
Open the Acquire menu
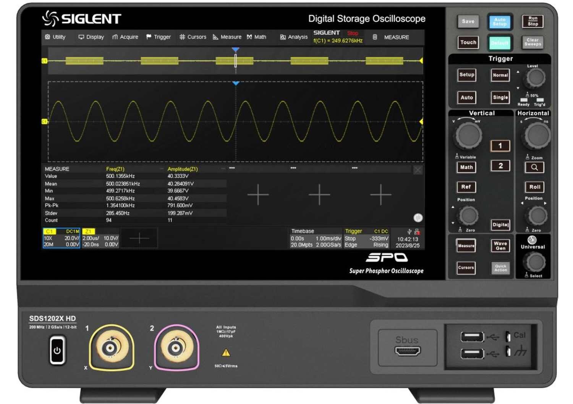point(125,37)
